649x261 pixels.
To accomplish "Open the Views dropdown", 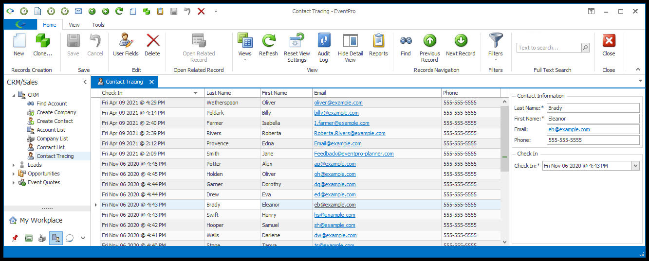I will tap(245, 48).
